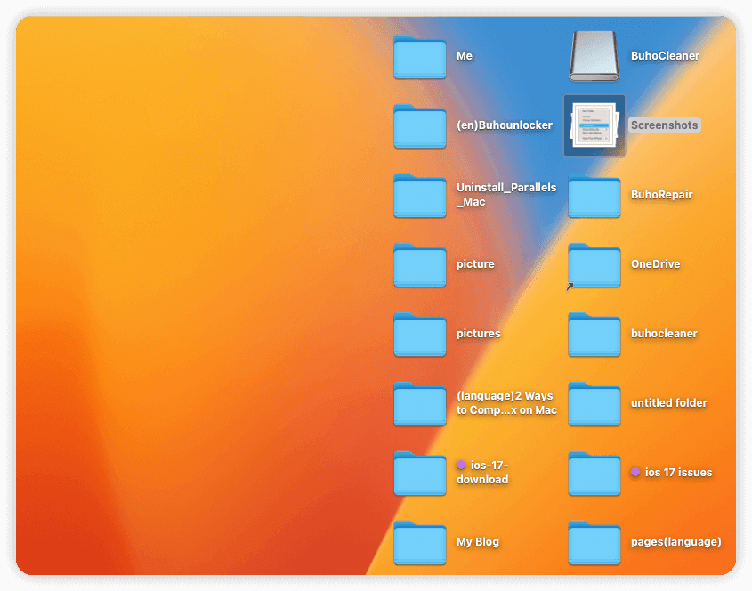This screenshot has width=752, height=591.
Task: Select the buhocleaner folder
Action: click(594, 336)
